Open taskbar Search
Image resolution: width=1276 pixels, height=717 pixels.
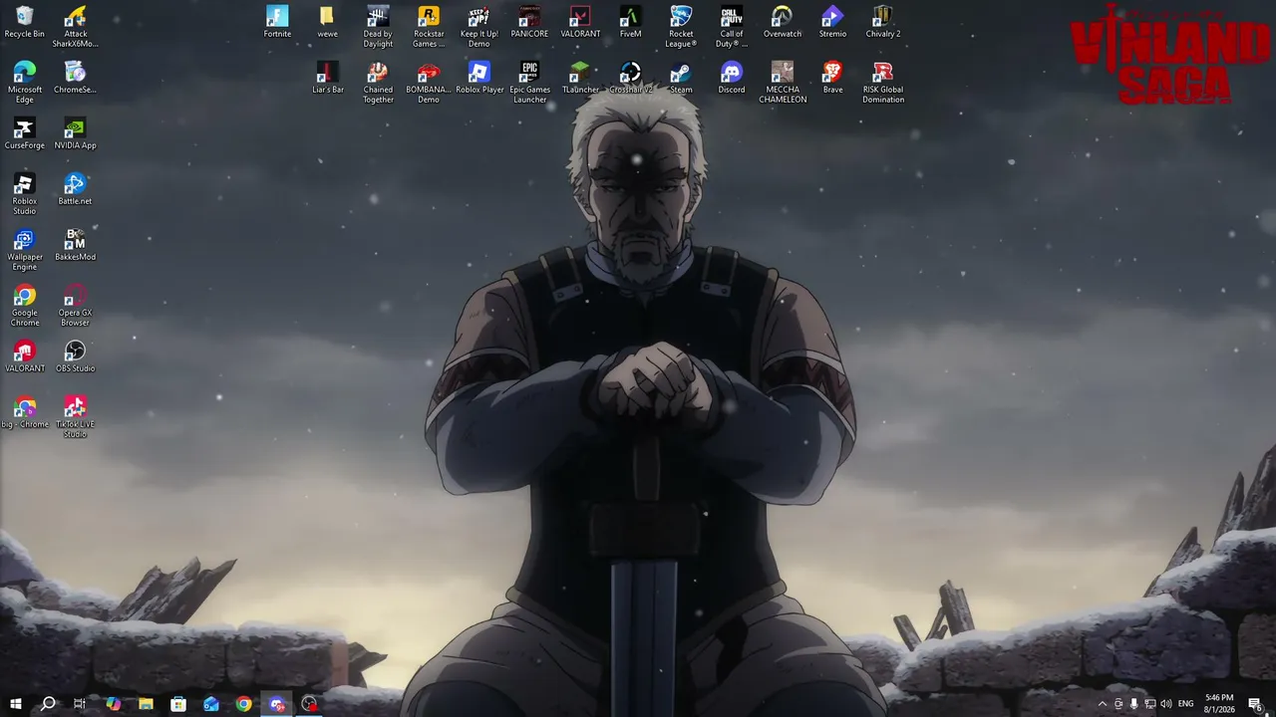click(x=48, y=704)
